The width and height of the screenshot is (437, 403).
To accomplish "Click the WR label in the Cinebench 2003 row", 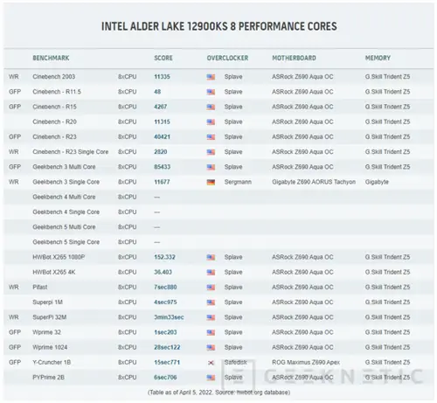I will pos(14,77).
